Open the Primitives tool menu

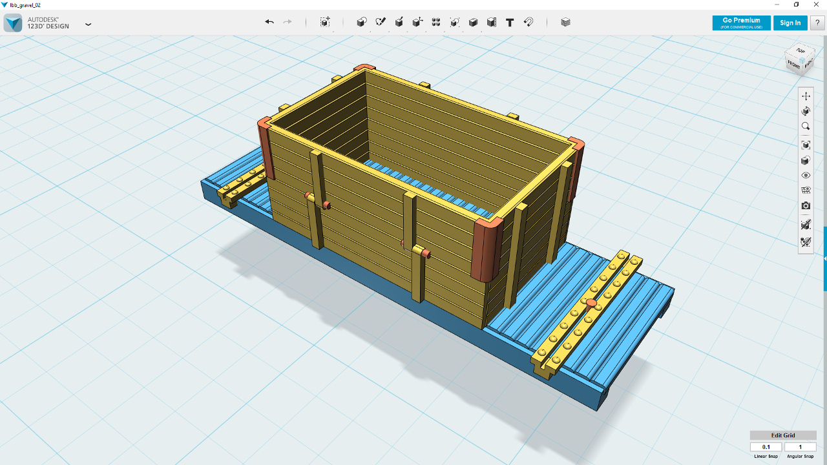[362, 22]
